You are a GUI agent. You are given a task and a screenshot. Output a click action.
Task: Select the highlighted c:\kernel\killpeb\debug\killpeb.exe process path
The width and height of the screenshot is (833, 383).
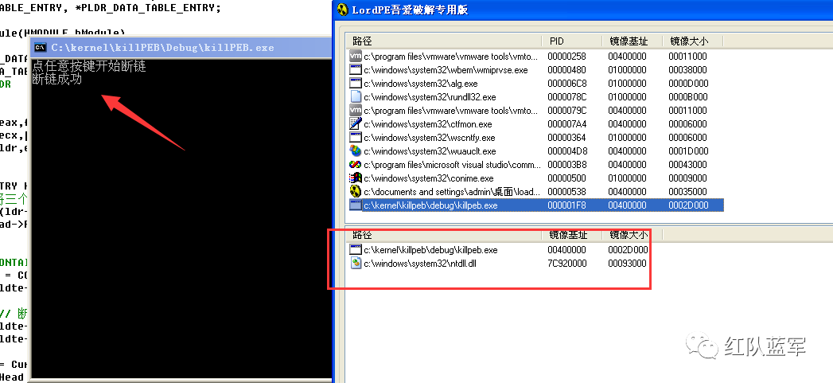point(431,205)
